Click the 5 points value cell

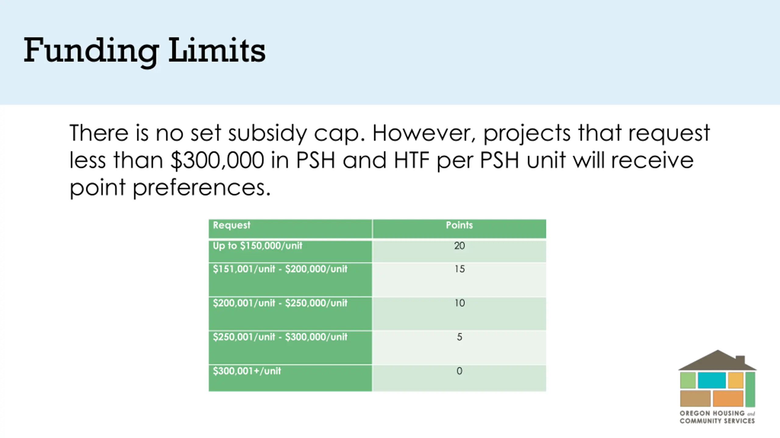pyautogui.click(x=459, y=348)
